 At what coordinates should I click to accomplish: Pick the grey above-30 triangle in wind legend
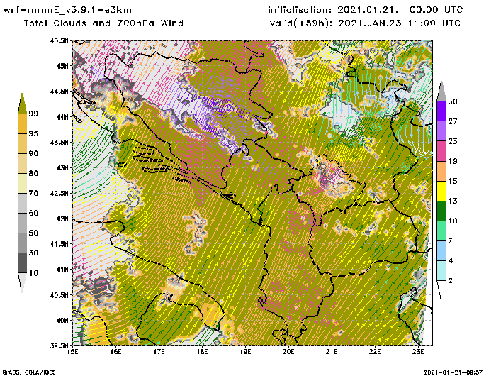(441, 92)
